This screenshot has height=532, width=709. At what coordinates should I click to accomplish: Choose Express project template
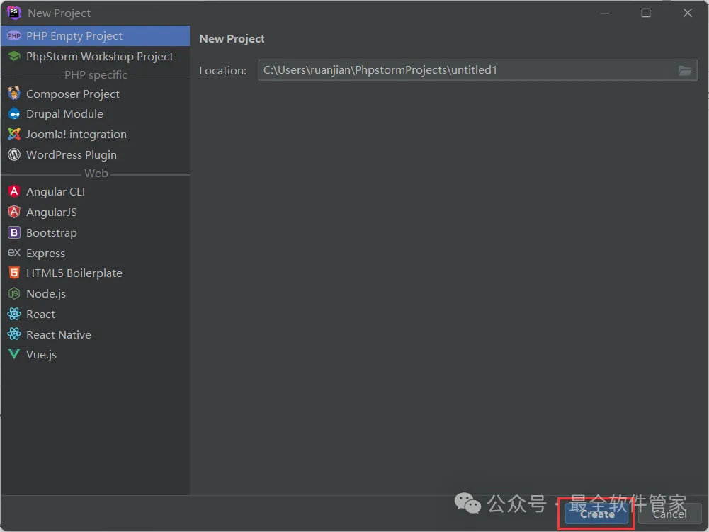pyautogui.click(x=96, y=253)
